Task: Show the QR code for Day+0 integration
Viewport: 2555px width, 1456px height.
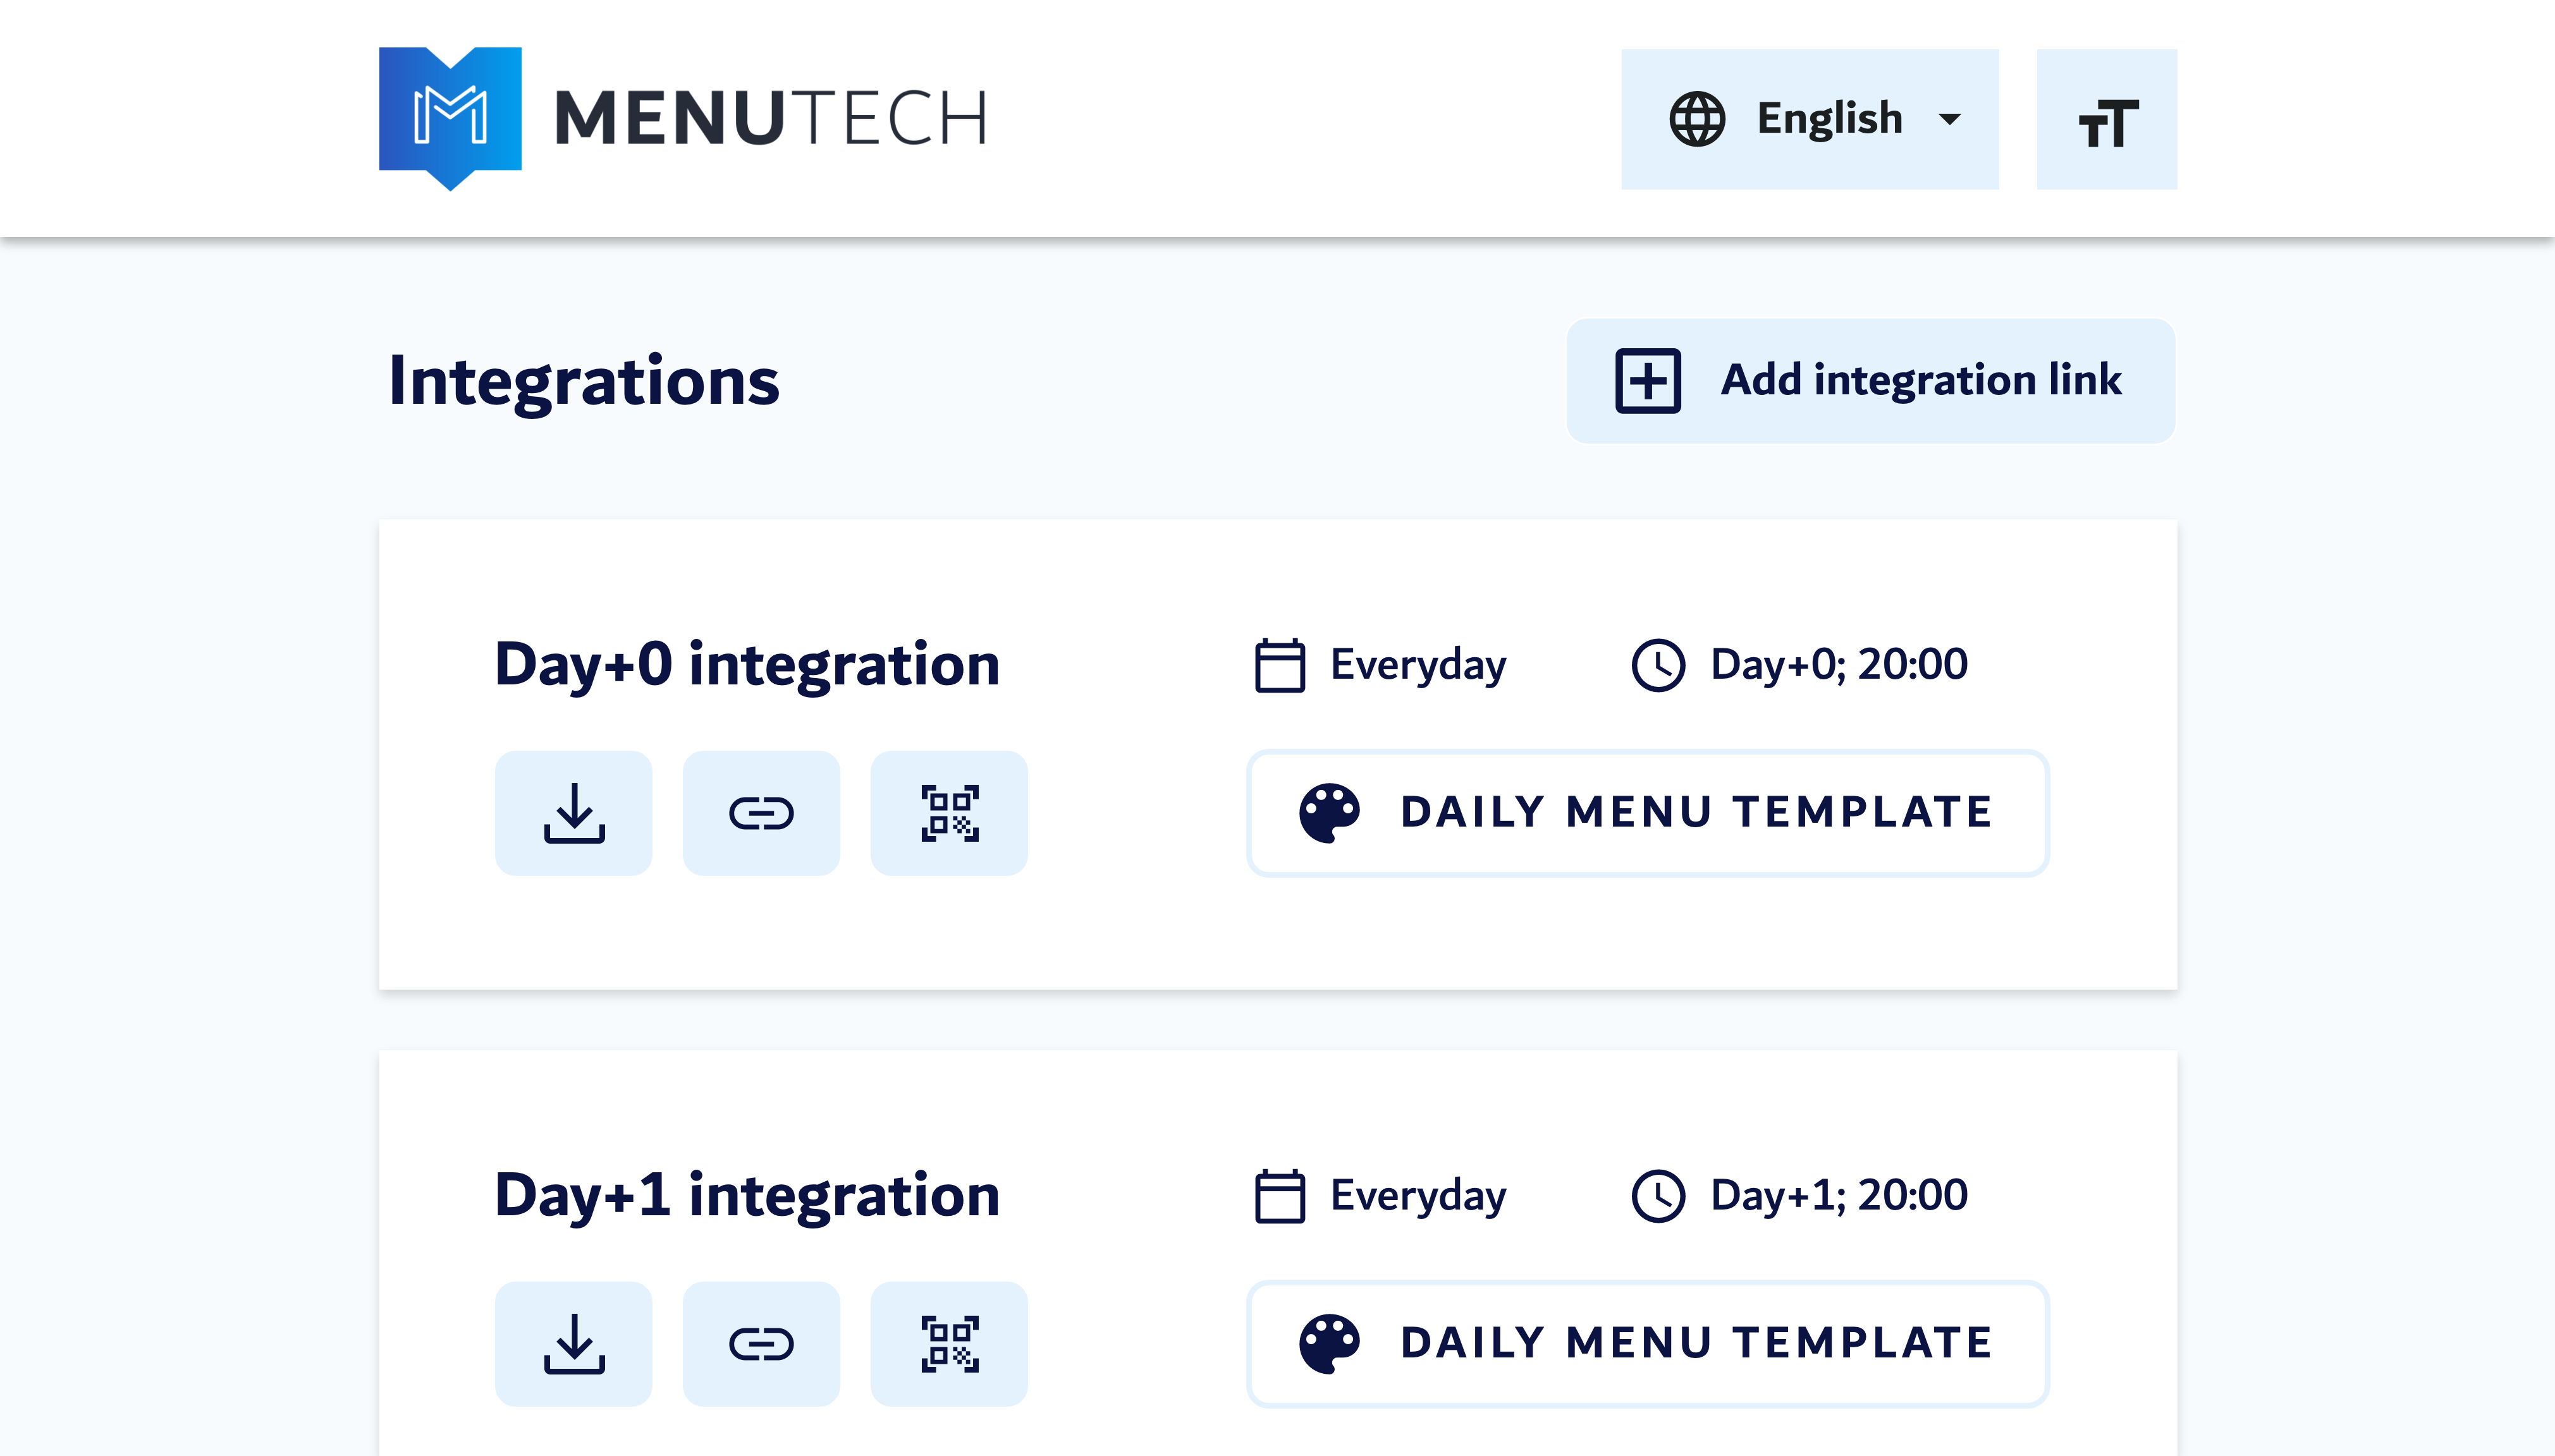Action: (x=950, y=812)
